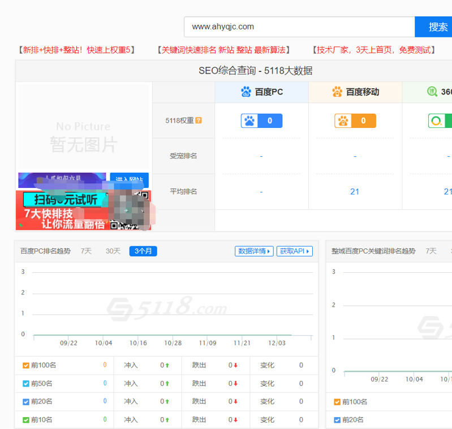Focus the www.ahyqjc.com search input field

pyautogui.click(x=299, y=27)
